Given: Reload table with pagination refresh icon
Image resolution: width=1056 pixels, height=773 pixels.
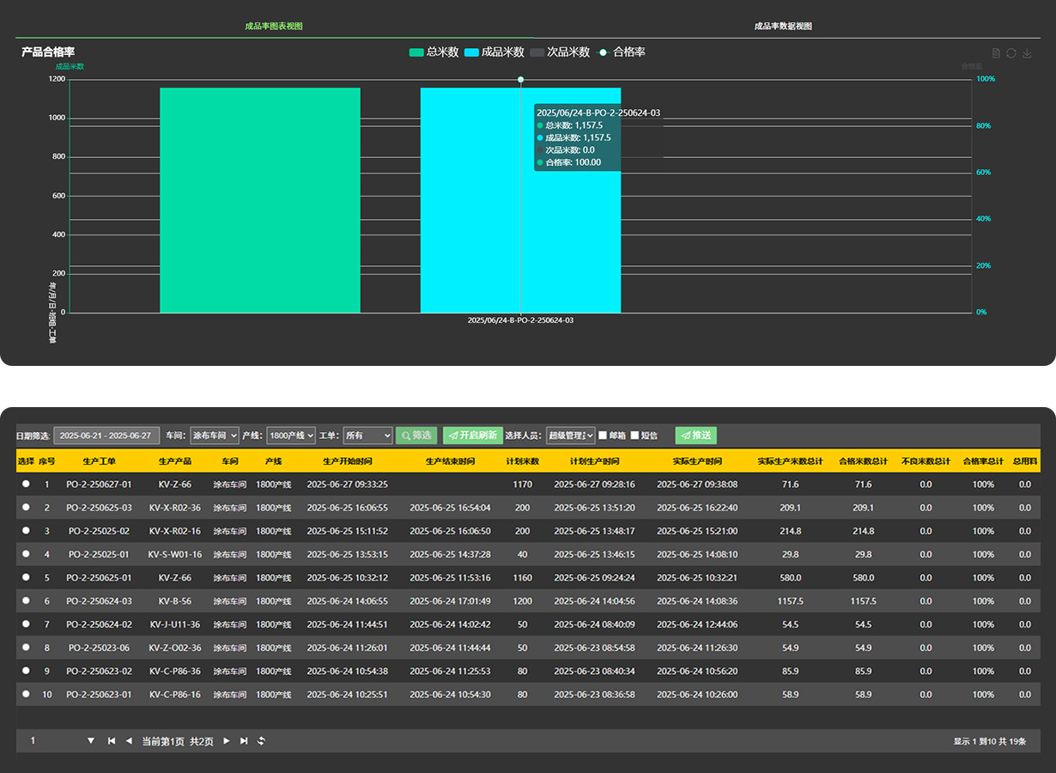Looking at the screenshot, I should 261,740.
